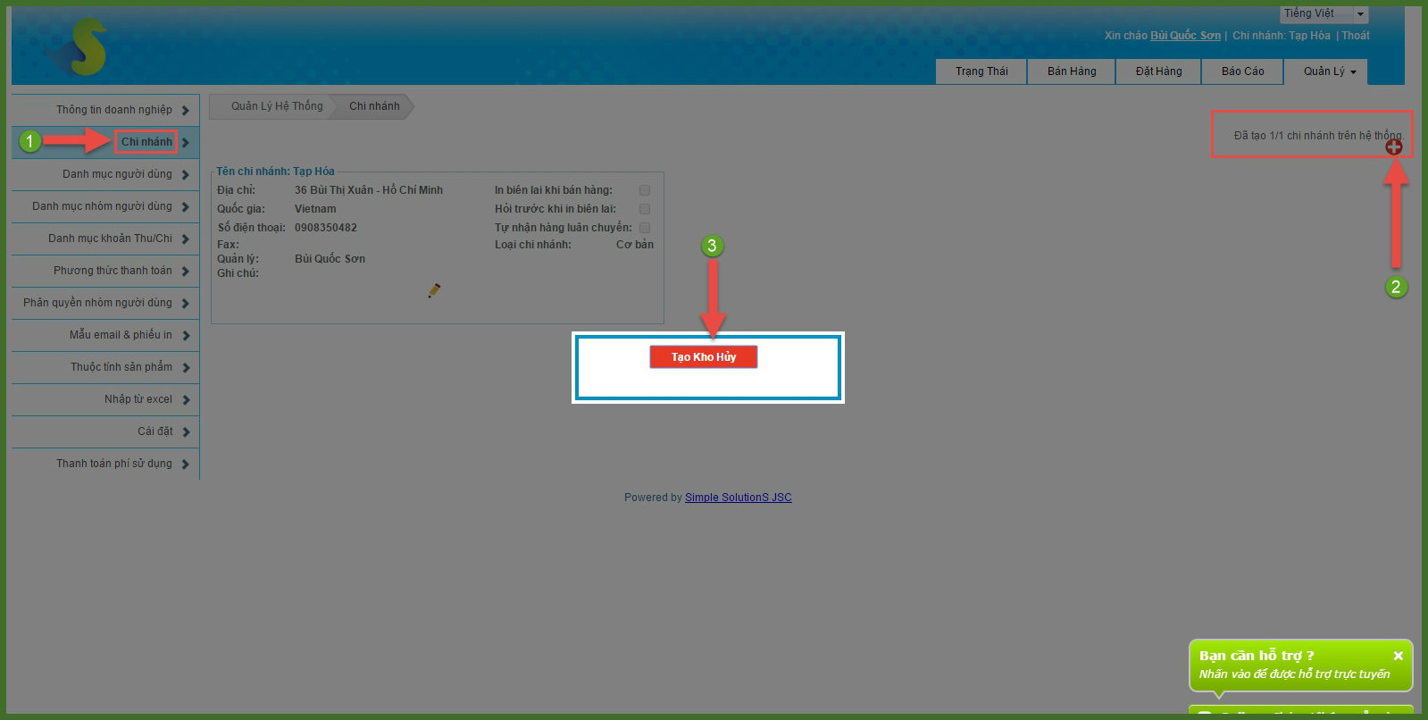Switch to the Bán Hàng tab
Image resolution: width=1428 pixels, height=720 pixels.
[1071, 71]
